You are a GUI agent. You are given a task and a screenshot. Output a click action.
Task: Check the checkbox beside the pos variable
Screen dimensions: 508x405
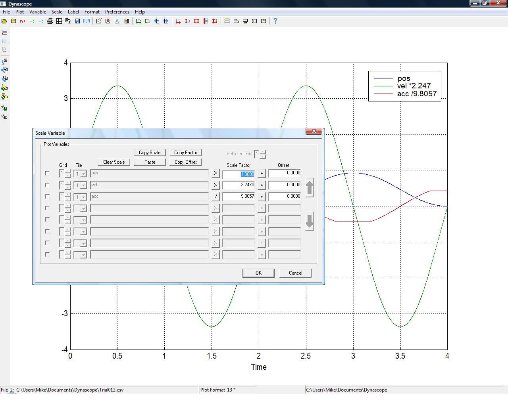pos(47,173)
